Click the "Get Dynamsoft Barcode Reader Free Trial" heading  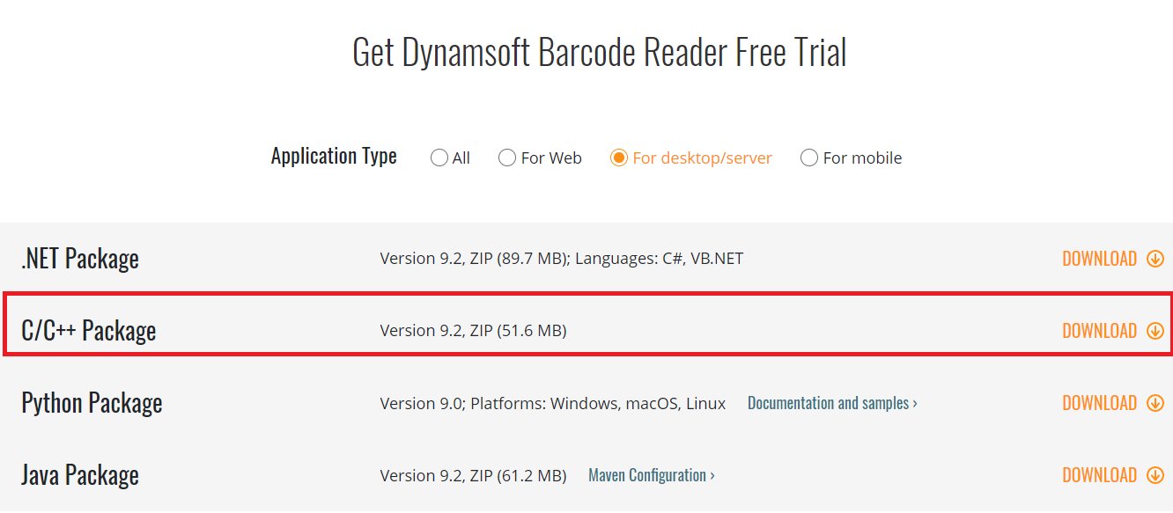pos(599,53)
